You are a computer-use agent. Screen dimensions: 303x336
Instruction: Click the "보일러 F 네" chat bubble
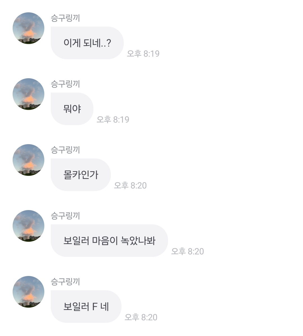coord(86,307)
